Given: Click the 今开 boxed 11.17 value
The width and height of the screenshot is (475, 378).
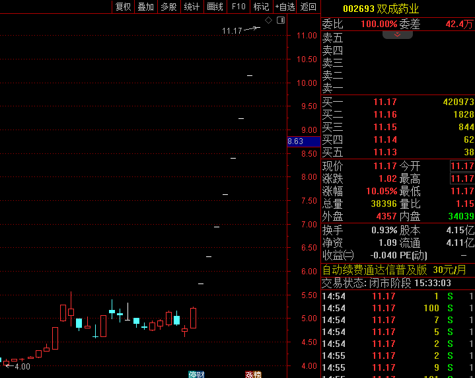Looking at the screenshot, I should pyautogui.click(x=462, y=166).
